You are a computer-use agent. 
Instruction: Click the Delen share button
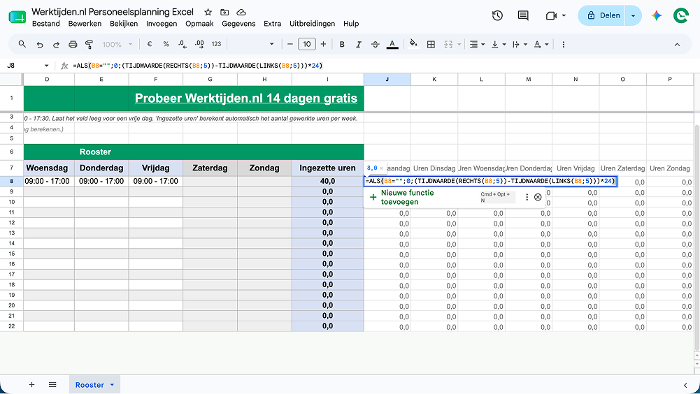(602, 15)
